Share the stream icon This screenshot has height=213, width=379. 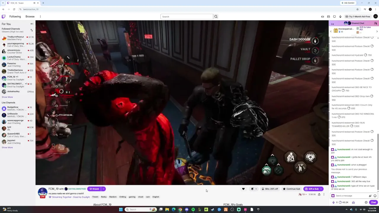319,194
